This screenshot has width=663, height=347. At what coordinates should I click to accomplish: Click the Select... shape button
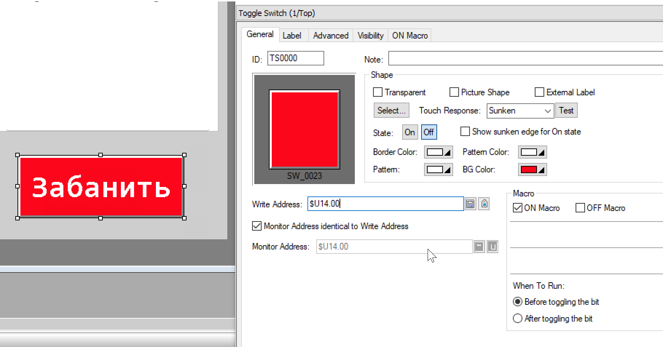391,111
